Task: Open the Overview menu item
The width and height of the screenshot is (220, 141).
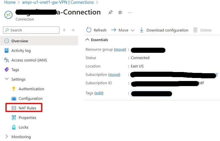Action: [x=39, y=41]
